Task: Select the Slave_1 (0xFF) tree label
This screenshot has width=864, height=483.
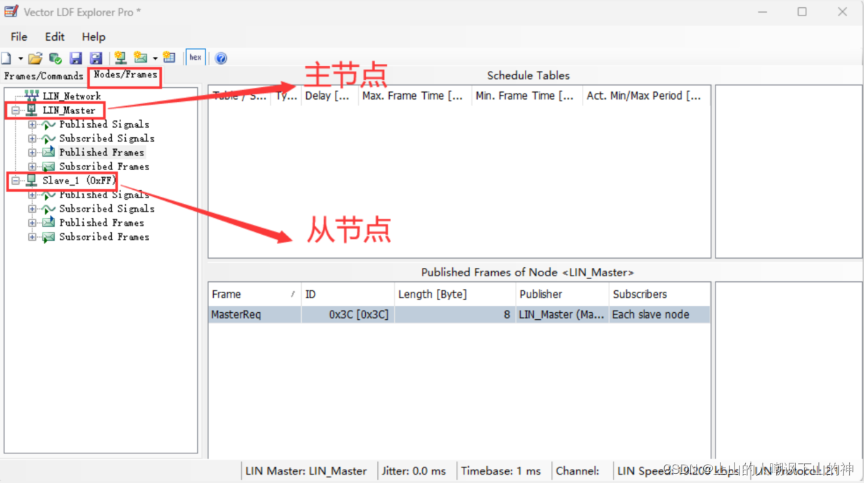Action: 79,181
